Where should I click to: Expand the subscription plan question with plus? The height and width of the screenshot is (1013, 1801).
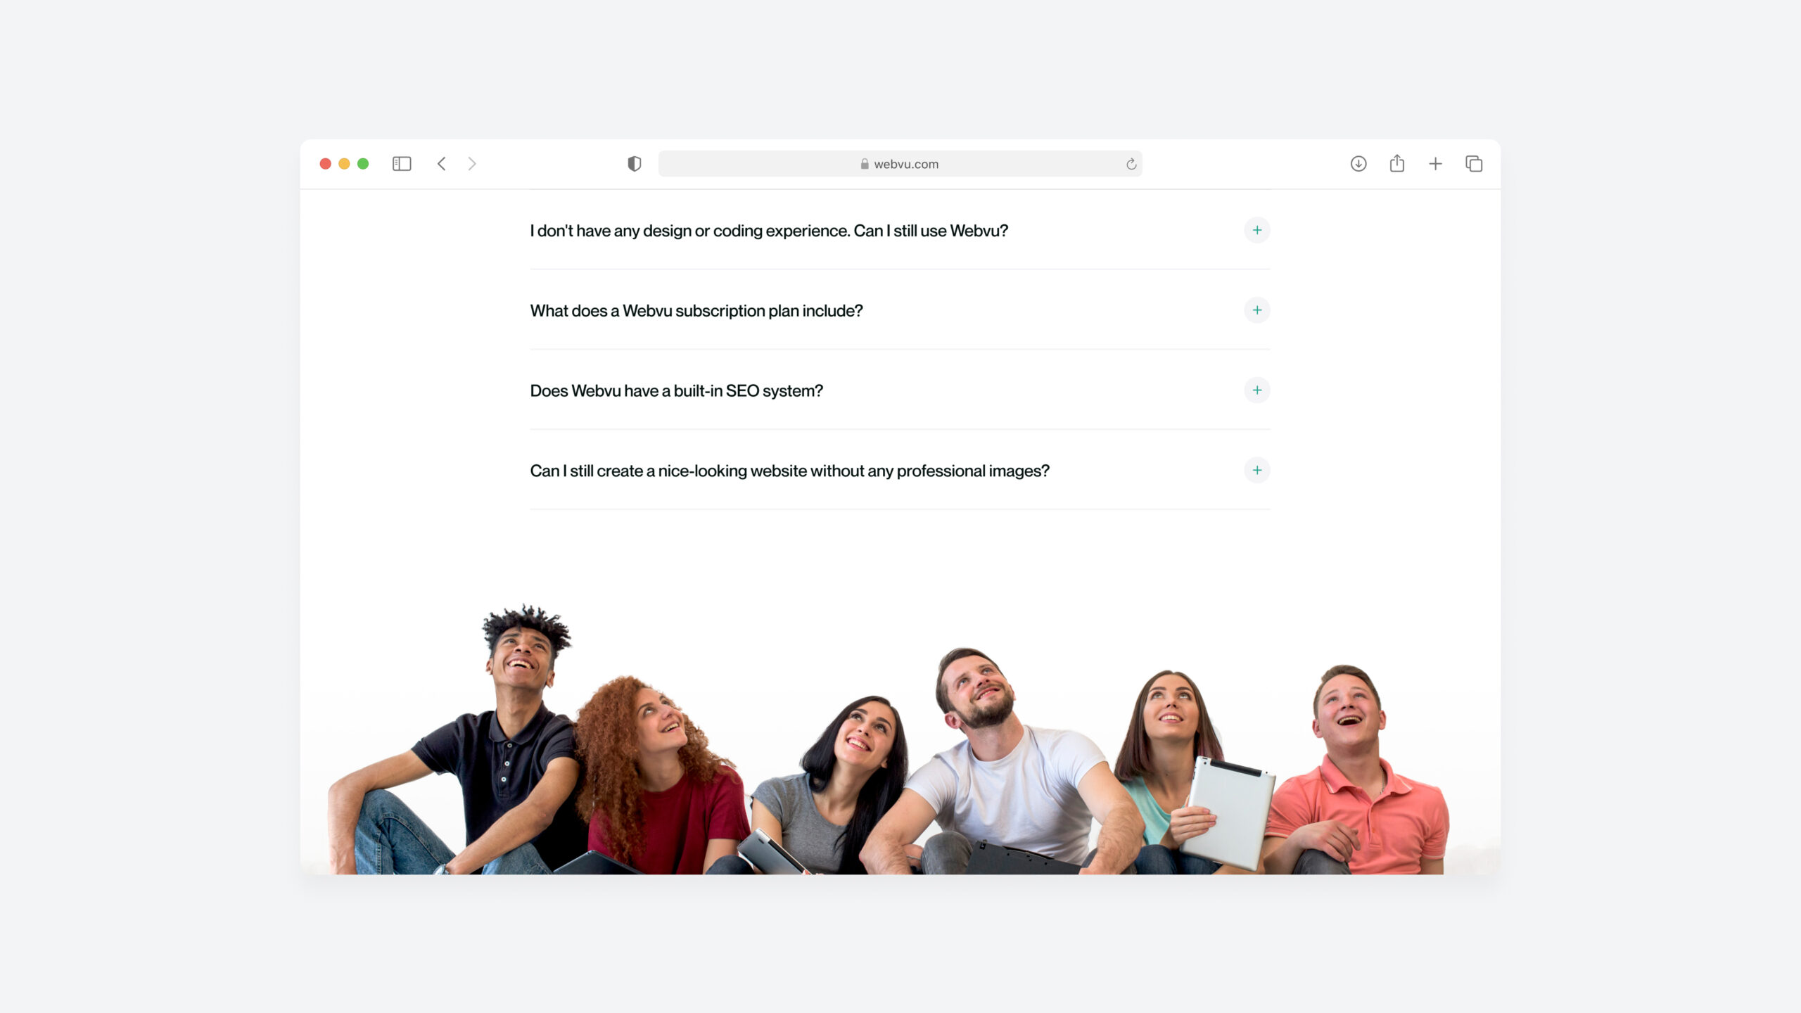click(1257, 310)
